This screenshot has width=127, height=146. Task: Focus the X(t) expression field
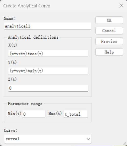48,53
